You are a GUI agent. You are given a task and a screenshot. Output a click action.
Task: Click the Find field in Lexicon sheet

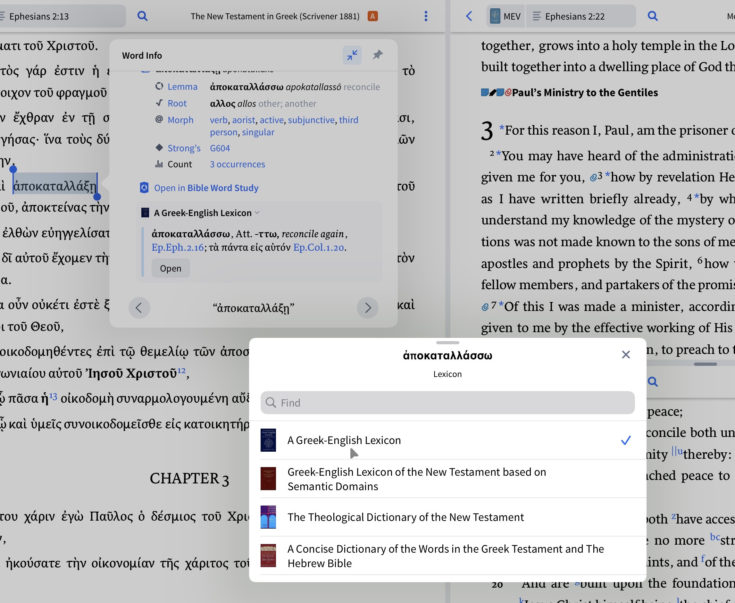click(x=447, y=403)
